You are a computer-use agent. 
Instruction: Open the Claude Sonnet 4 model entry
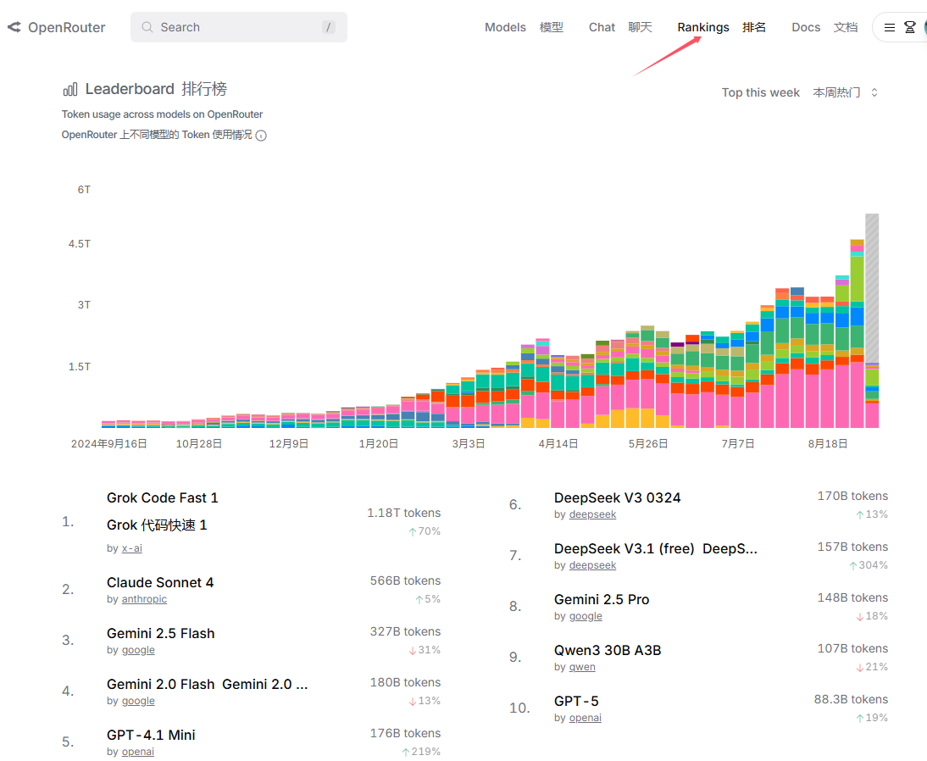tap(160, 582)
